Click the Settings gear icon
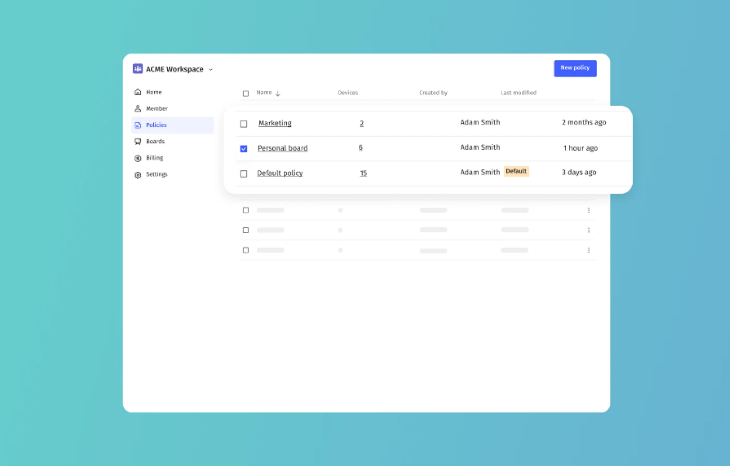730x466 pixels. tap(138, 175)
